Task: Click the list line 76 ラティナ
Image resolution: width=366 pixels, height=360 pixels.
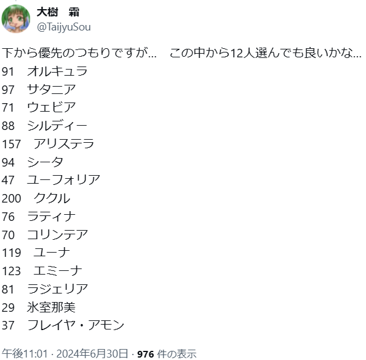Action: click(39, 217)
